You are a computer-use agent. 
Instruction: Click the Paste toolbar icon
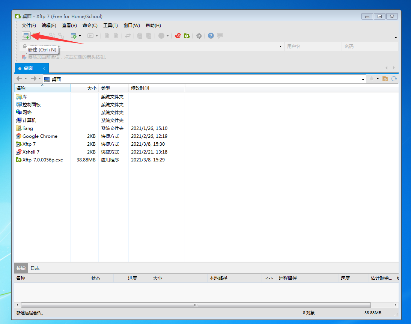[x=149, y=36]
